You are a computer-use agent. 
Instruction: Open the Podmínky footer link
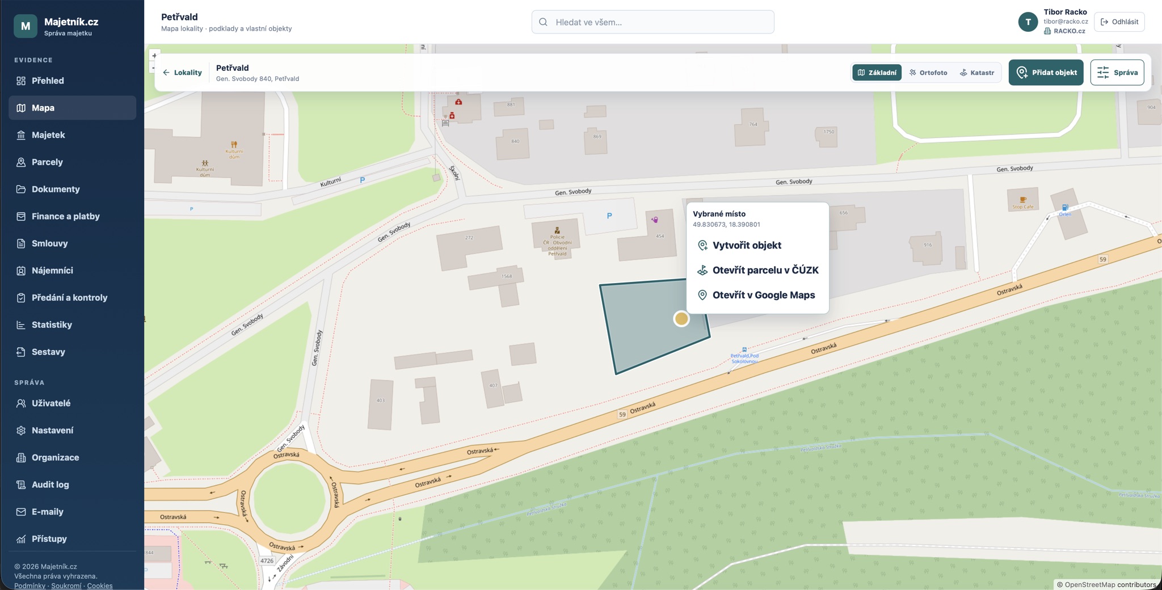point(30,585)
